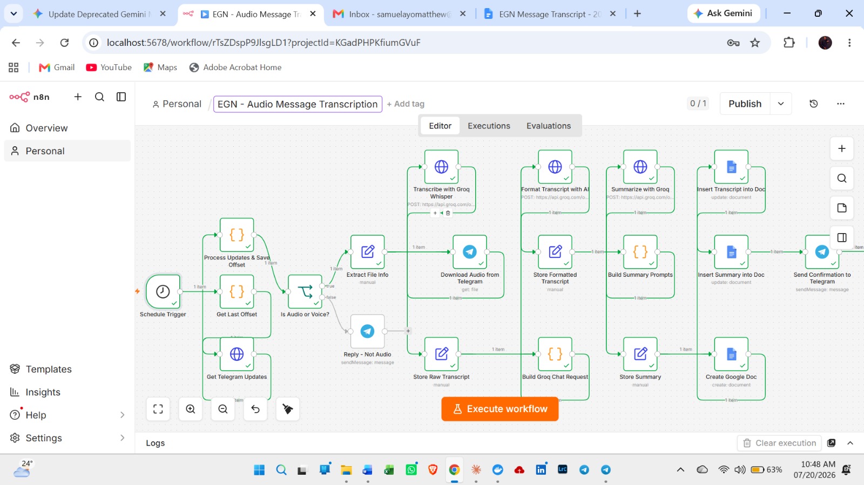Click the Clear execution button

[x=779, y=443]
